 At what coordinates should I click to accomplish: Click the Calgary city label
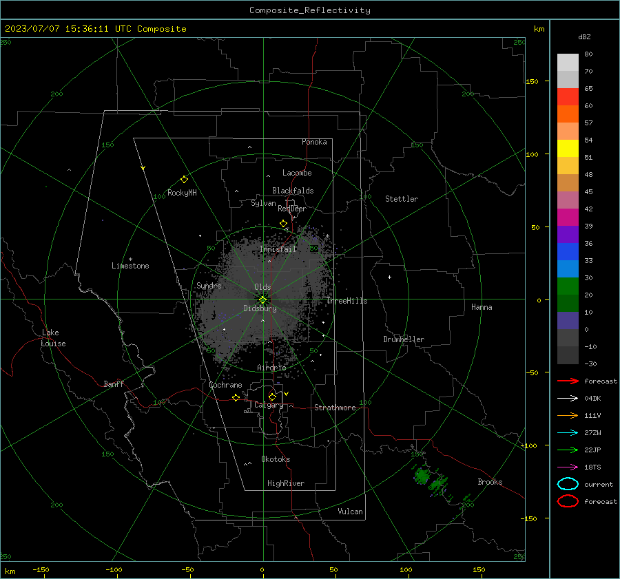coord(269,405)
